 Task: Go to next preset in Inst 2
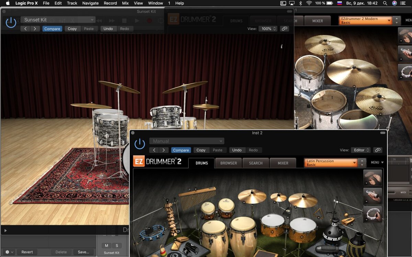point(163,150)
